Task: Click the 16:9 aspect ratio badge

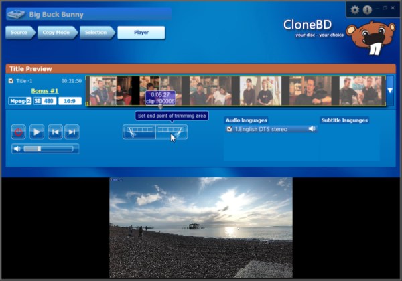Action: click(x=70, y=101)
